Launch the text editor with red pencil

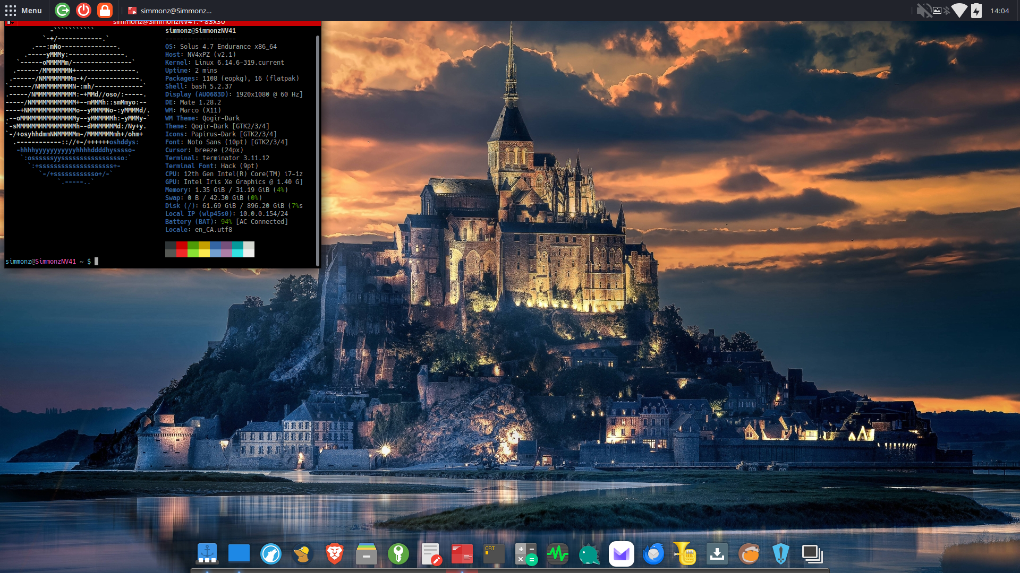click(x=431, y=554)
